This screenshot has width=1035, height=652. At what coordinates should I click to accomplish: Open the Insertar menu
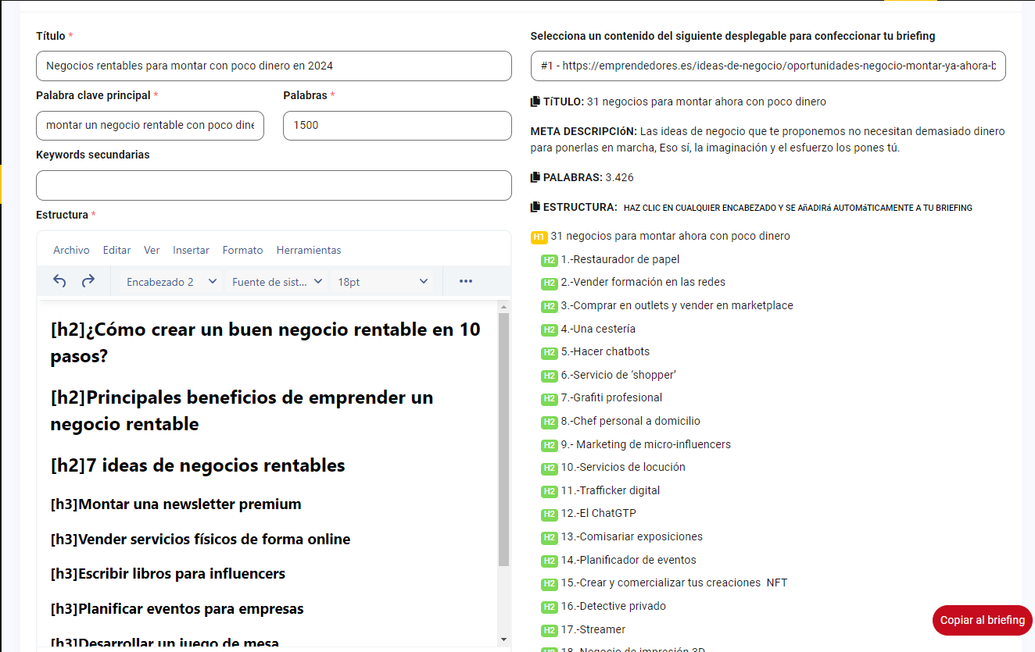192,250
